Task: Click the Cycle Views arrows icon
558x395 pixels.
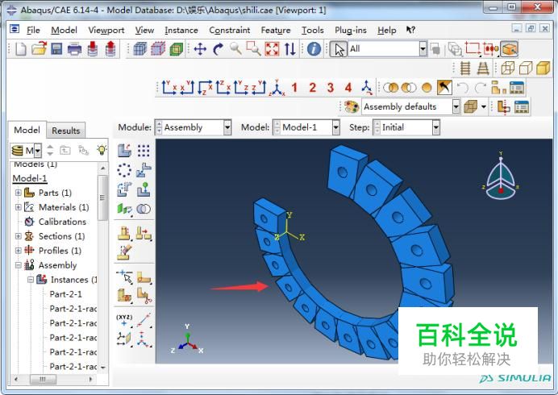Action: [290, 48]
